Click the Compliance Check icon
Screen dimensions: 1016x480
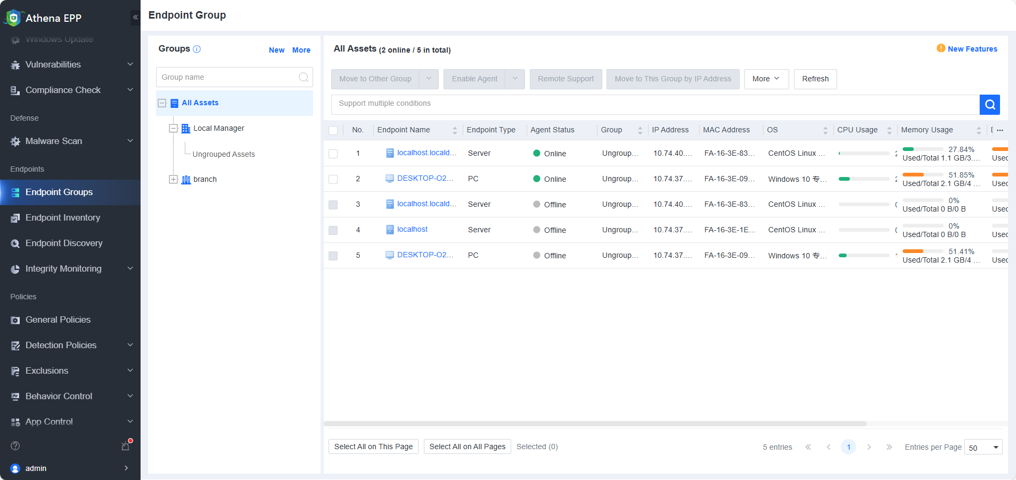point(15,90)
